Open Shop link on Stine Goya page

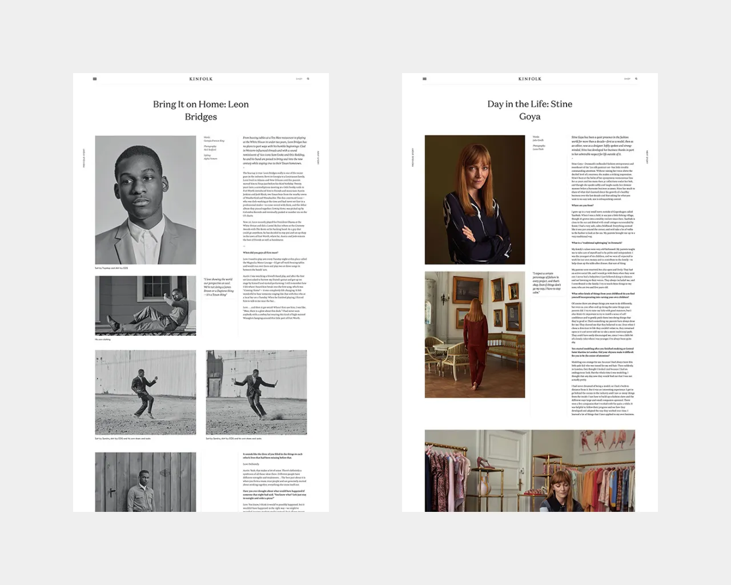(x=627, y=79)
